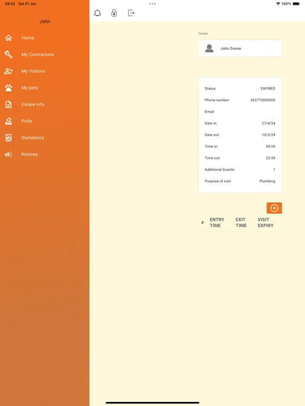Screen dimensions: 305x406
Task: Tap the My Contractors wrench icon
Action: (x=8, y=54)
